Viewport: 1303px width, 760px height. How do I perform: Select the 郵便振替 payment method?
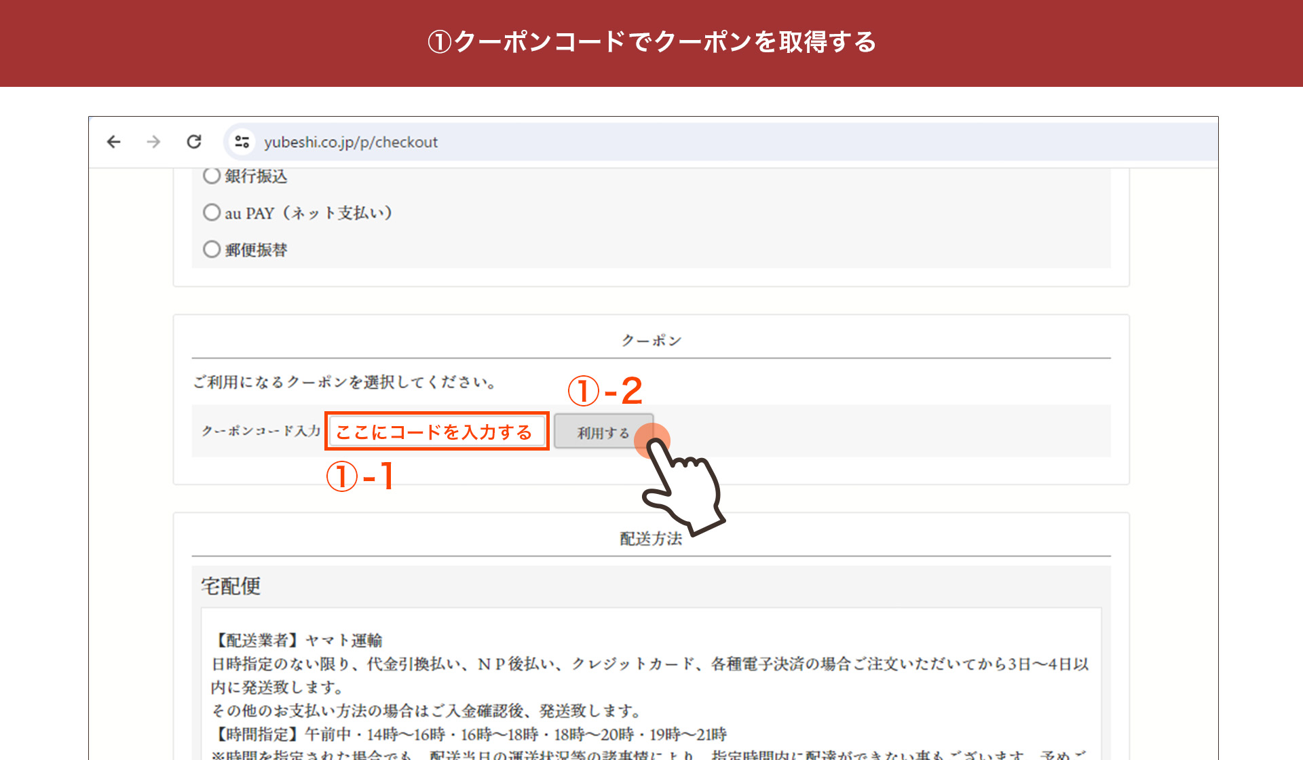coord(211,249)
